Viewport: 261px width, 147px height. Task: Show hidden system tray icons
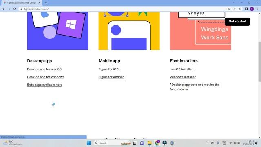207,143
